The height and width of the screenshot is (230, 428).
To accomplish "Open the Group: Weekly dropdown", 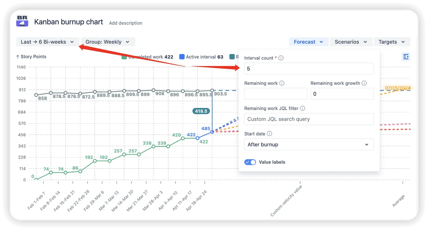I will 108,42.
